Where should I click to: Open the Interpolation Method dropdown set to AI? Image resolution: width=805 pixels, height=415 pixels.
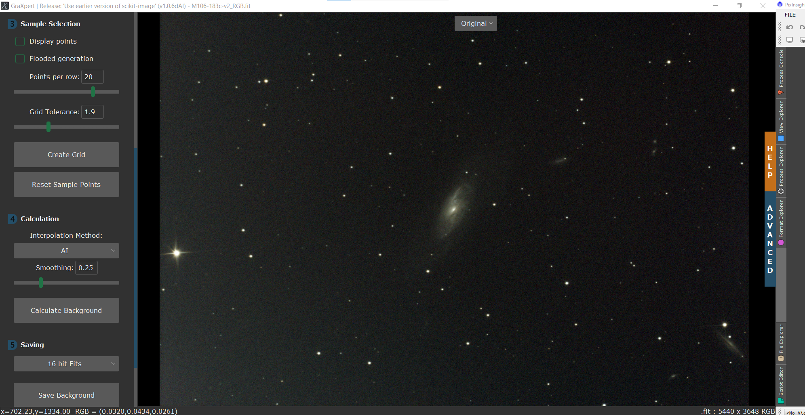(x=66, y=251)
